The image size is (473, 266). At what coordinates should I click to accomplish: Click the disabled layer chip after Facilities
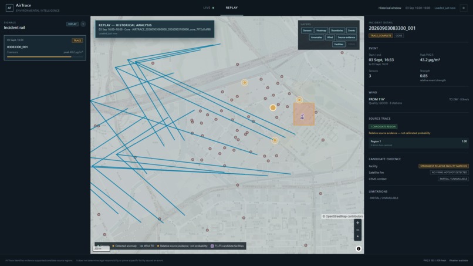352,45
